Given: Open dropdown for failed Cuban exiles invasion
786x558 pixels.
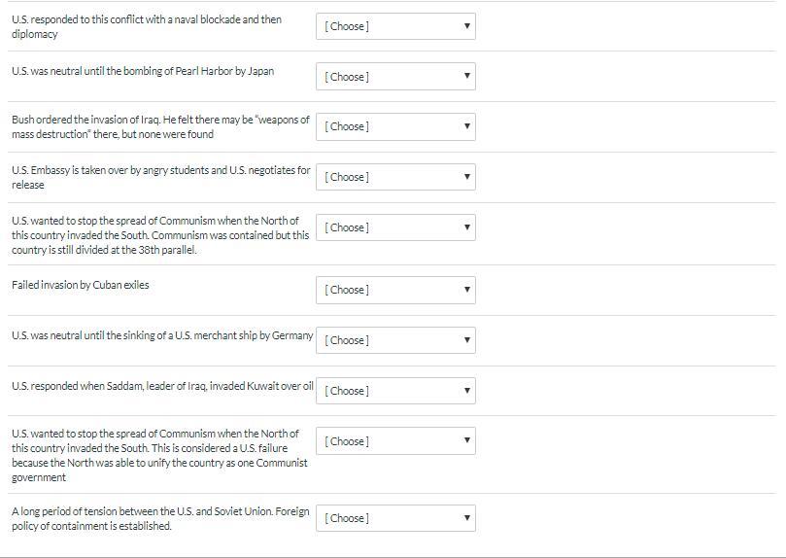Looking at the screenshot, I should coord(395,290).
